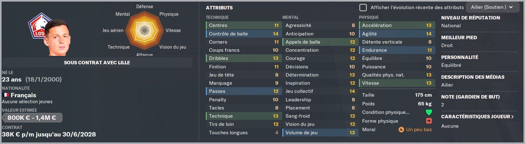Click the Technique column header

tap(217, 17)
